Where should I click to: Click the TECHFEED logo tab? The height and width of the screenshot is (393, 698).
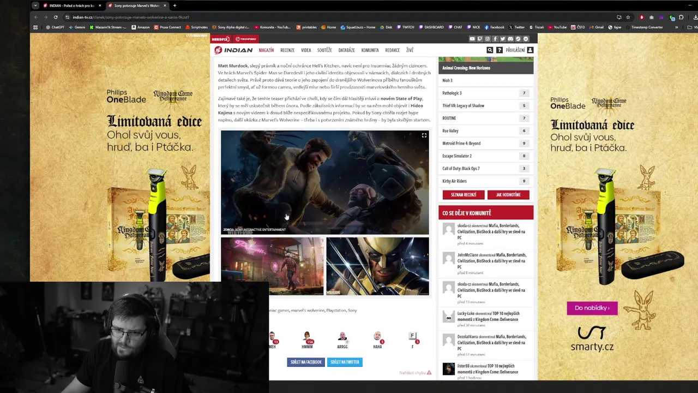click(245, 39)
